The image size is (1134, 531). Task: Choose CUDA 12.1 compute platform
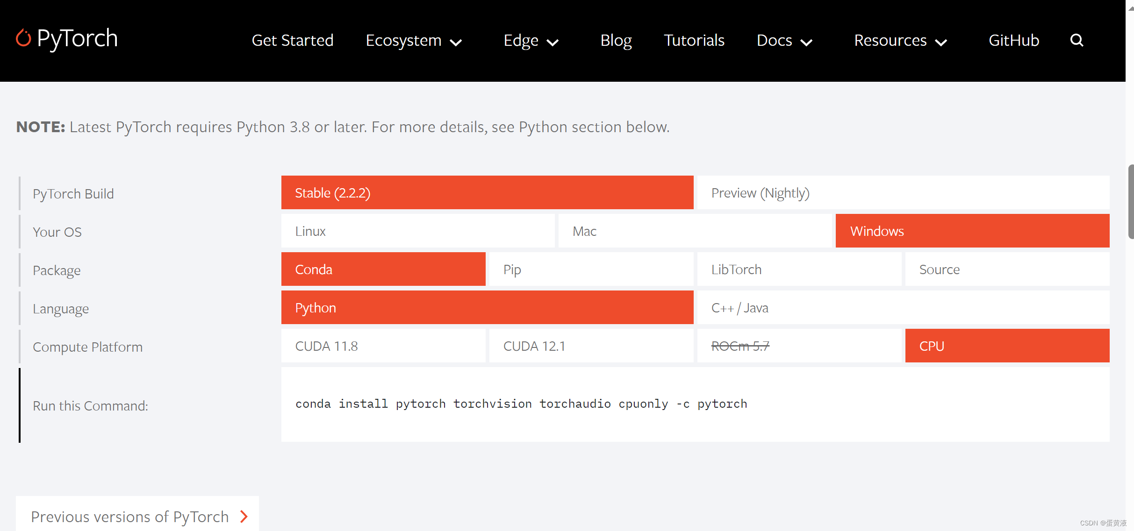[591, 346]
